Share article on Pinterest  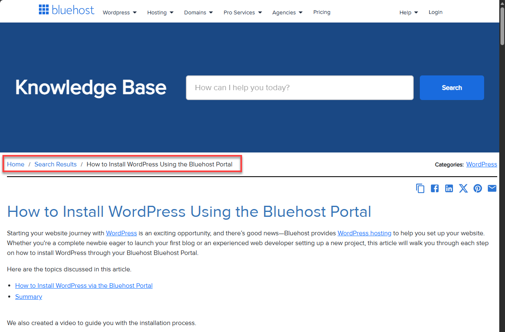point(478,189)
